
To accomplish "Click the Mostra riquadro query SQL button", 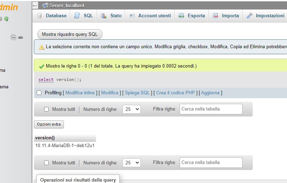I will 70,34.
